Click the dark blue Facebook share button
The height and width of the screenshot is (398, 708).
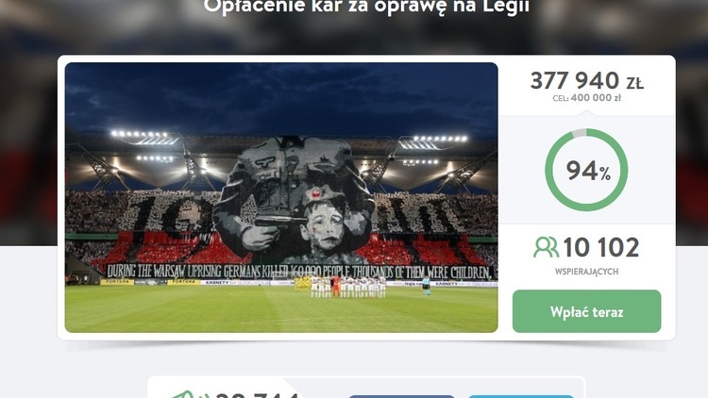tap(401, 396)
